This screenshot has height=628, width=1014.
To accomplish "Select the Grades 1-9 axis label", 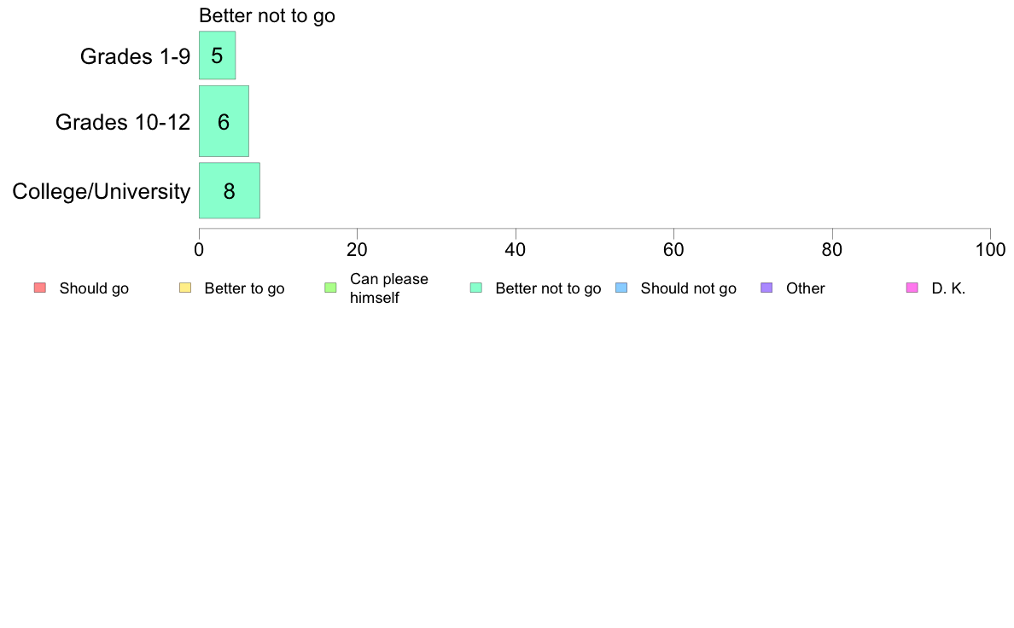I will click(135, 56).
